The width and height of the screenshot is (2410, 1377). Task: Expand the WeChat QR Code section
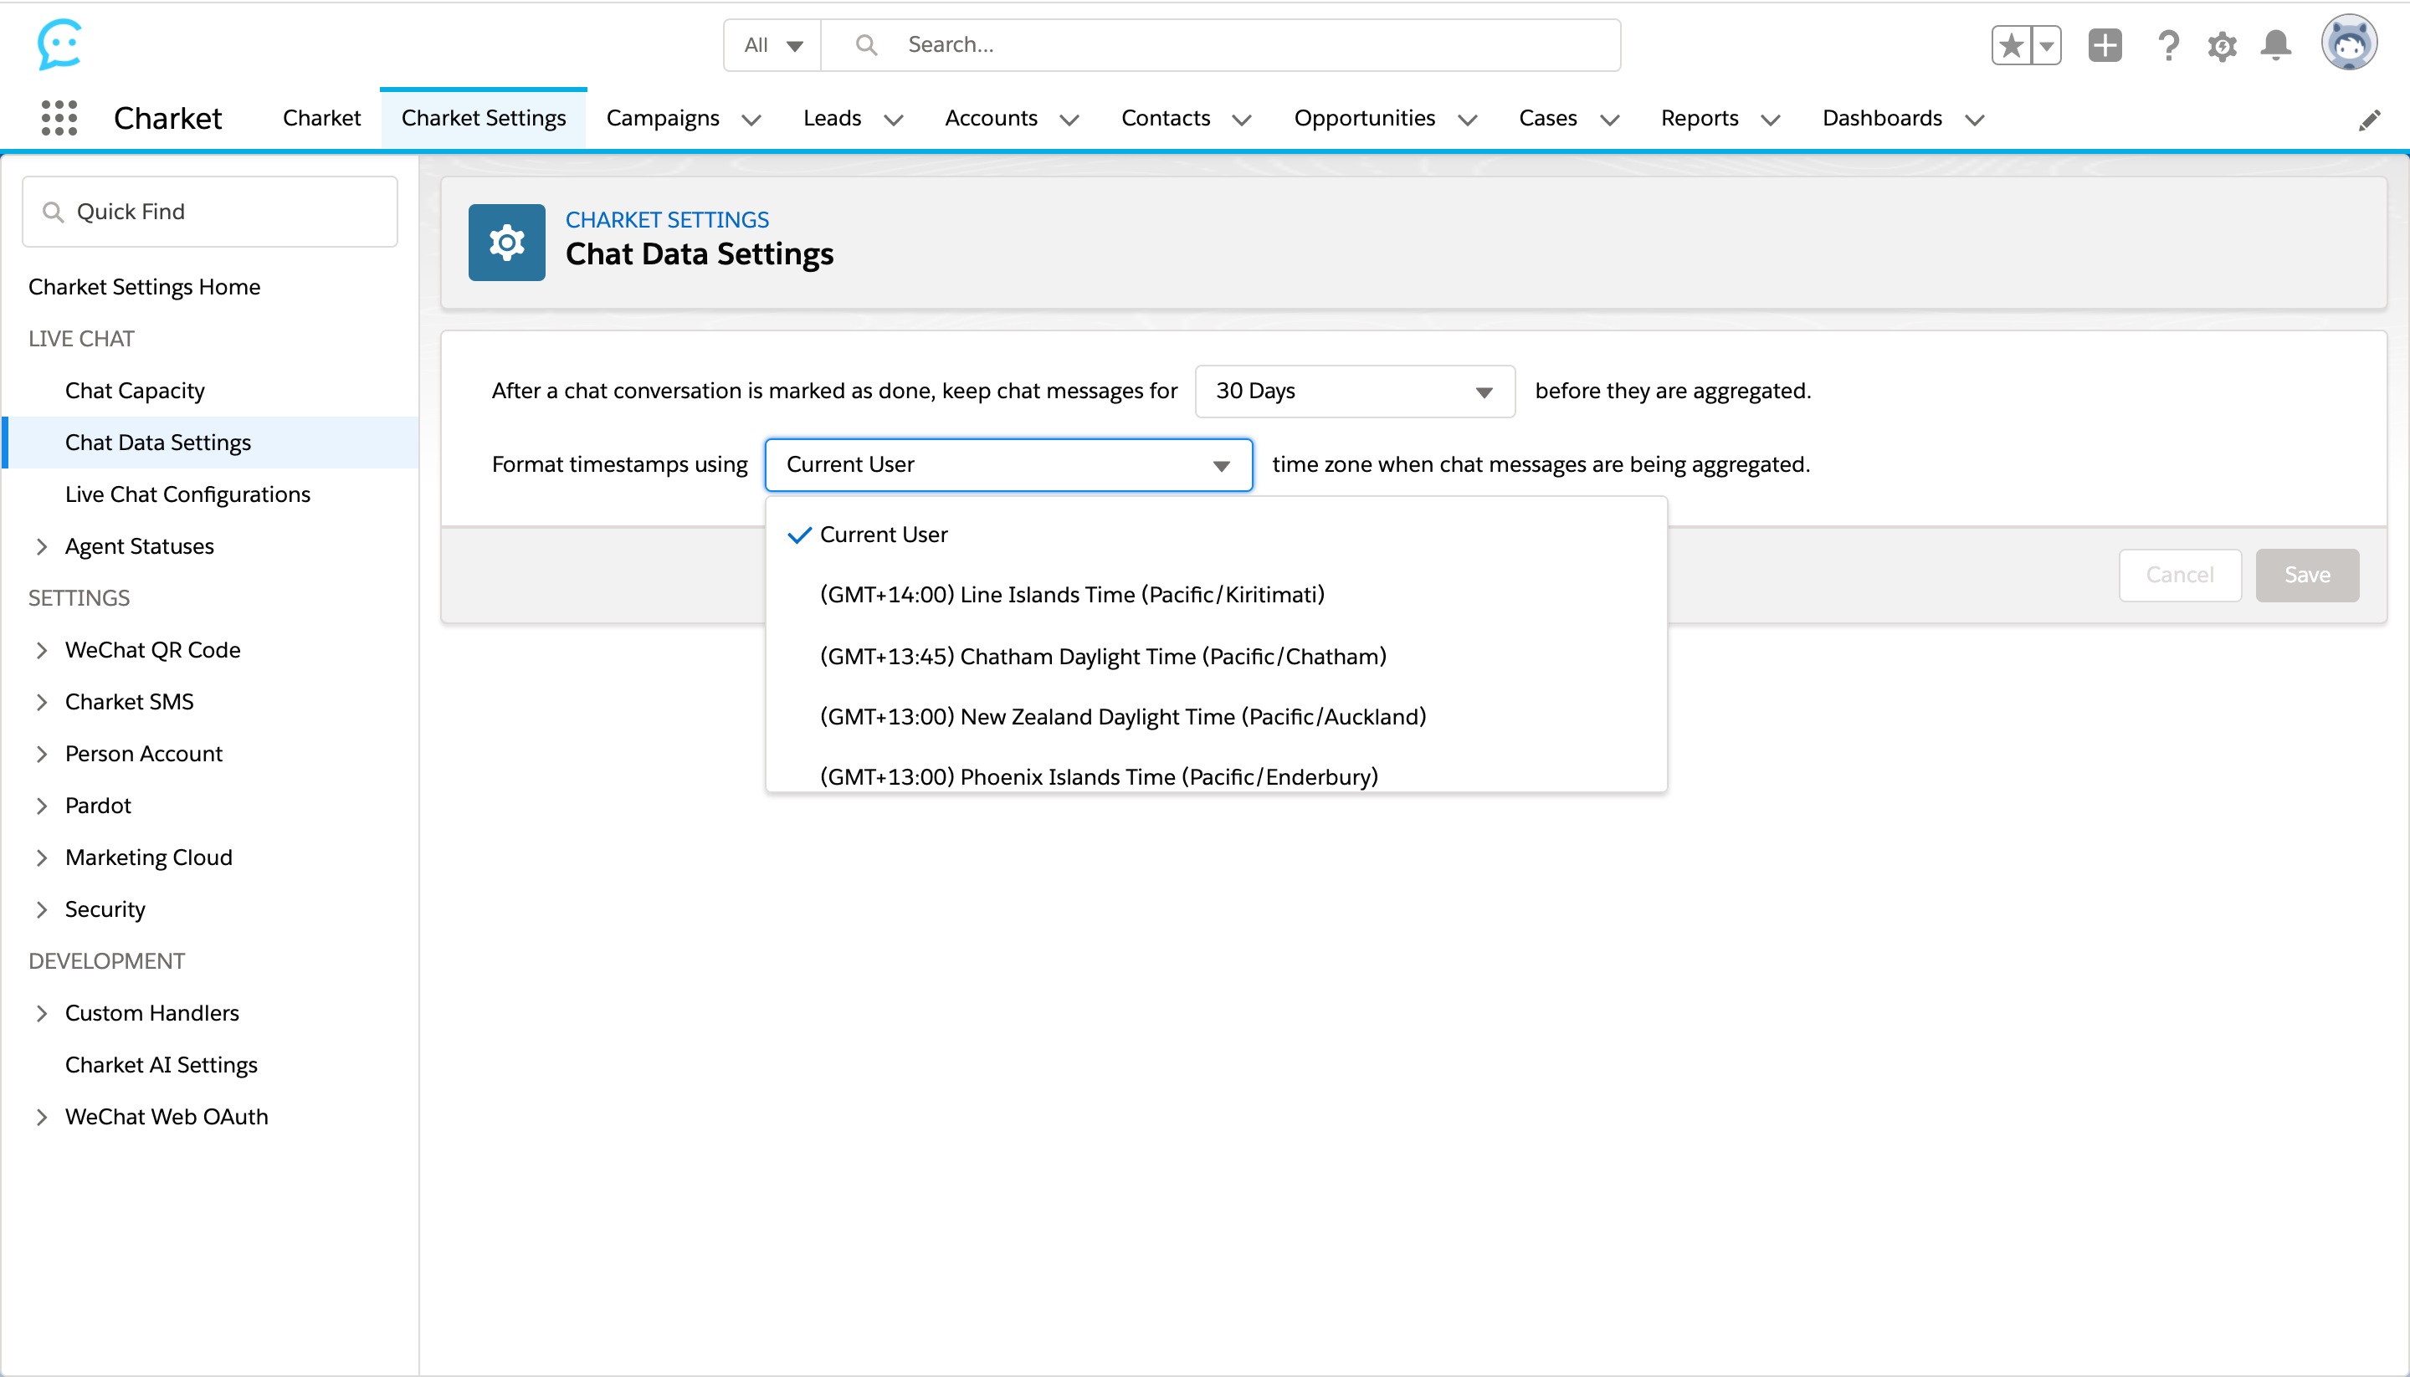pyautogui.click(x=42, y=651)
